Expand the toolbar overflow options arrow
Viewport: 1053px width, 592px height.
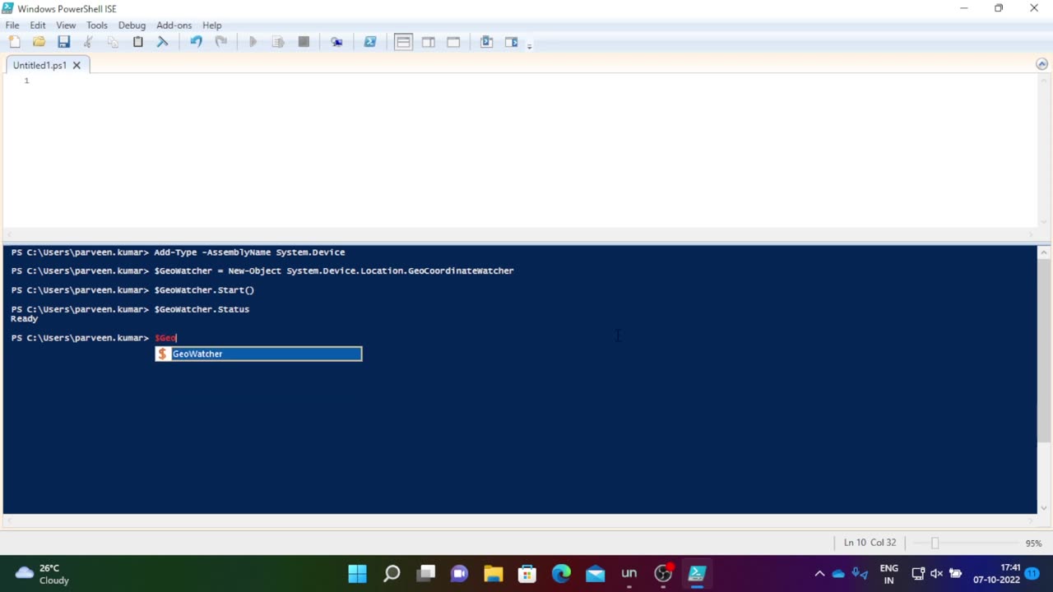point(529,45)
